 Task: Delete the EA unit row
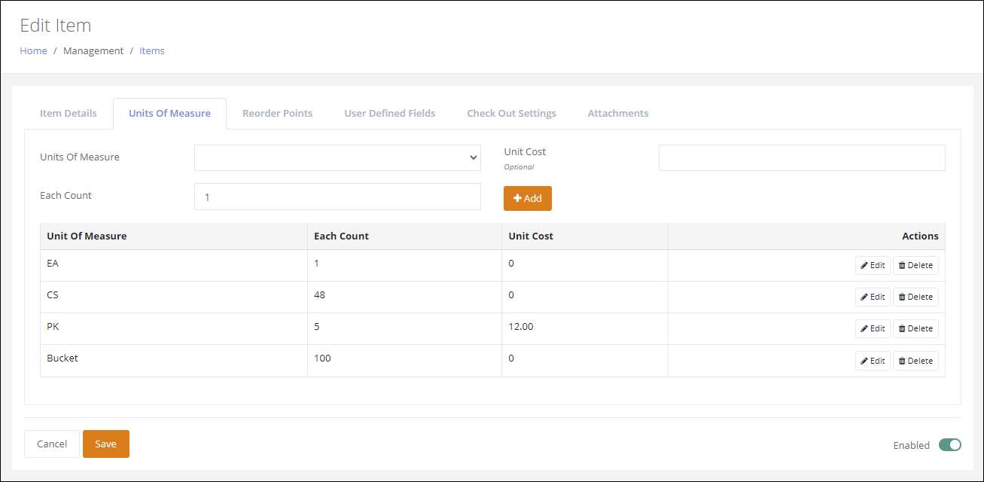[x=915, y=265]
